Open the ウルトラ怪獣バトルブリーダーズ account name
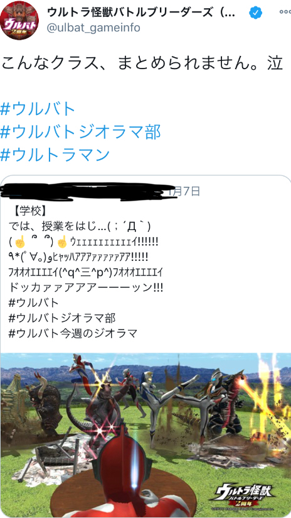This screenshot has width=291, height=518. 141,13
